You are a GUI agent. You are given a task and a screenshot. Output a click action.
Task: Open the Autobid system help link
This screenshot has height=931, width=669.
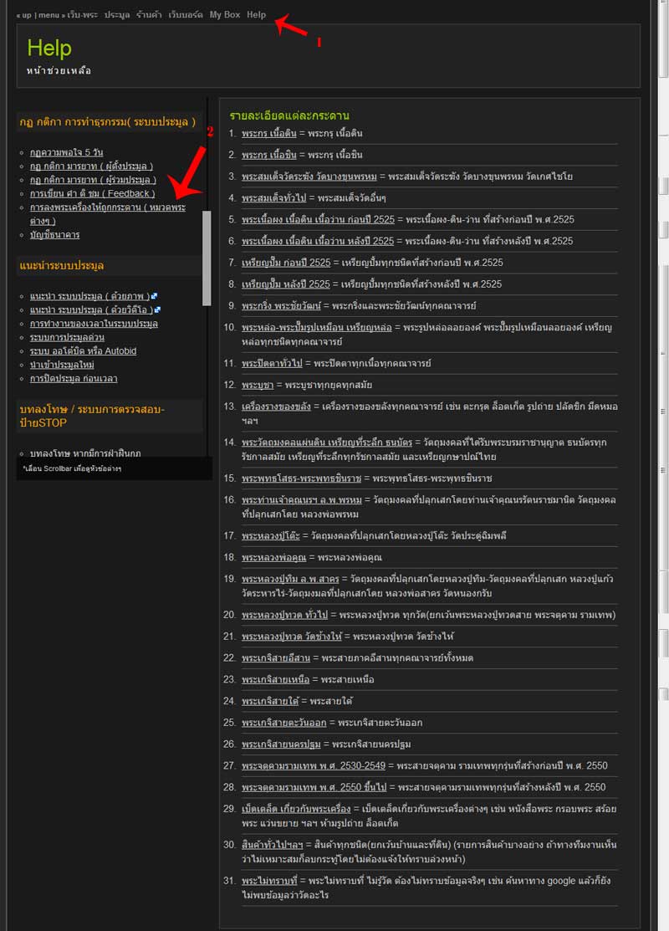tap(83, 350)
